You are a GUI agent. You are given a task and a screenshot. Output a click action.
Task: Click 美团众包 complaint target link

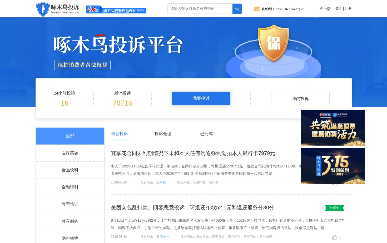click(x=163, y=237)
